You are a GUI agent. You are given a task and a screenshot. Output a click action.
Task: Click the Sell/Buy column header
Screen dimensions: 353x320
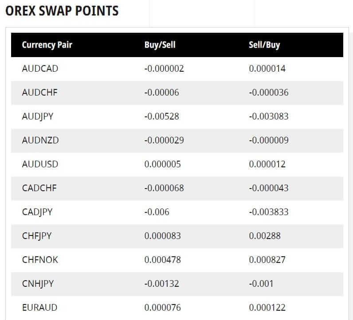click(264, 45)
